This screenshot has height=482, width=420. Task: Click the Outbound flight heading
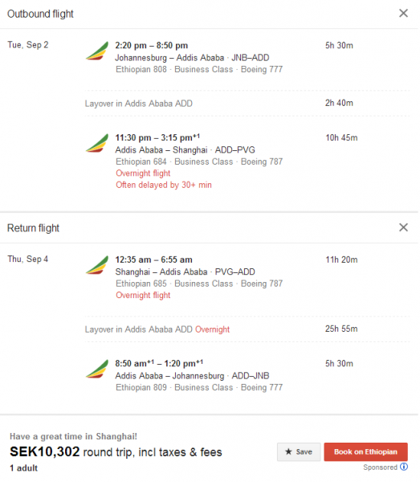[40, 14]
